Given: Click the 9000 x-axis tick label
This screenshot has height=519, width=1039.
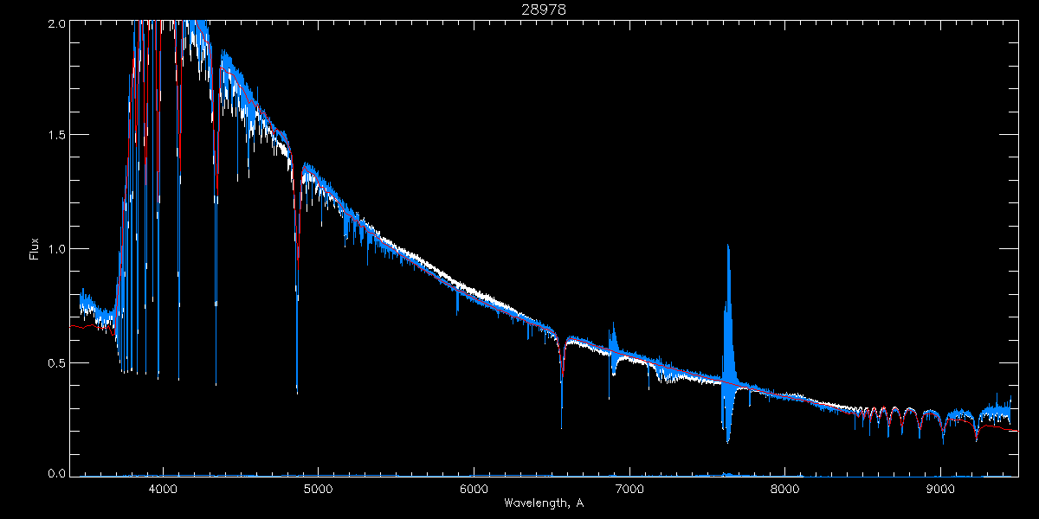Looking at the screenshot, I should [940, 489].
